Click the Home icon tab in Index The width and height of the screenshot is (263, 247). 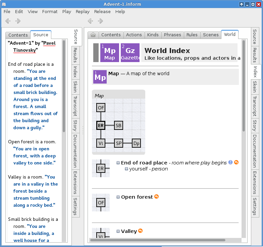click(93, 35)
